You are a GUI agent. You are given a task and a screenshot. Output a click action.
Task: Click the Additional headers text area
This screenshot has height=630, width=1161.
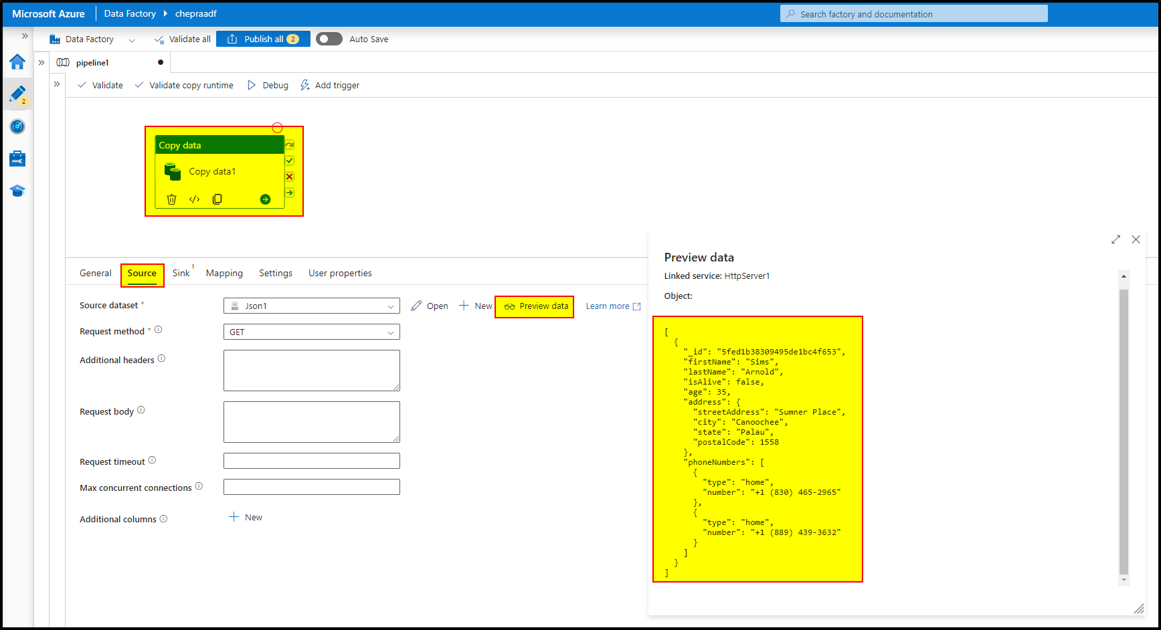pyautogui.click(x=312, y=371)
